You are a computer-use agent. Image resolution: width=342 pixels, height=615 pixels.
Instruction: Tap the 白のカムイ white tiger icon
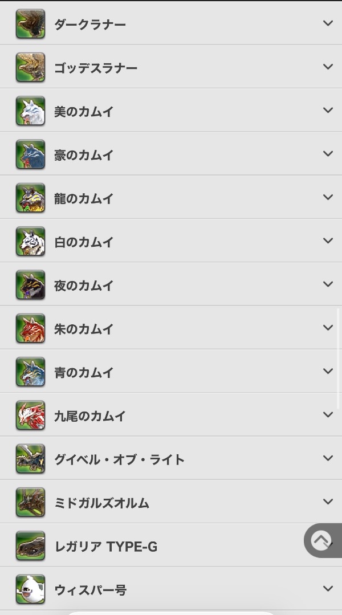(x=30, y=242)
